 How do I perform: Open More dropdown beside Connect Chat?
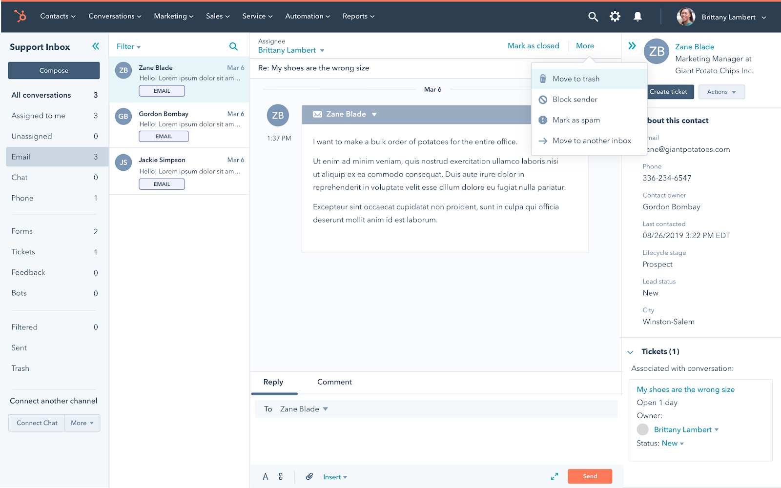tap(82, 423)
